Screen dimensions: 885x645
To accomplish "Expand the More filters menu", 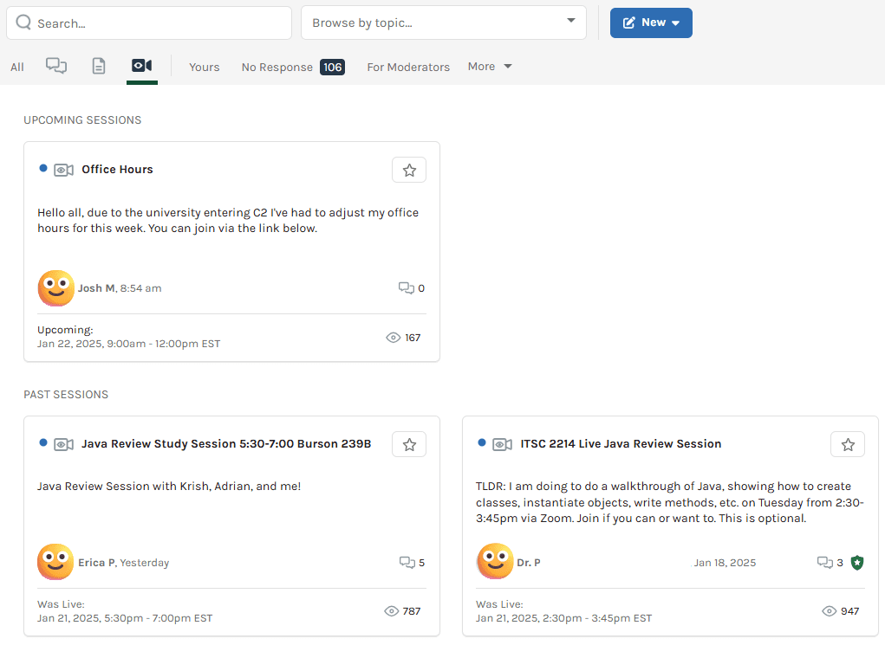I will pyautogui.click(x=490, y=67).
